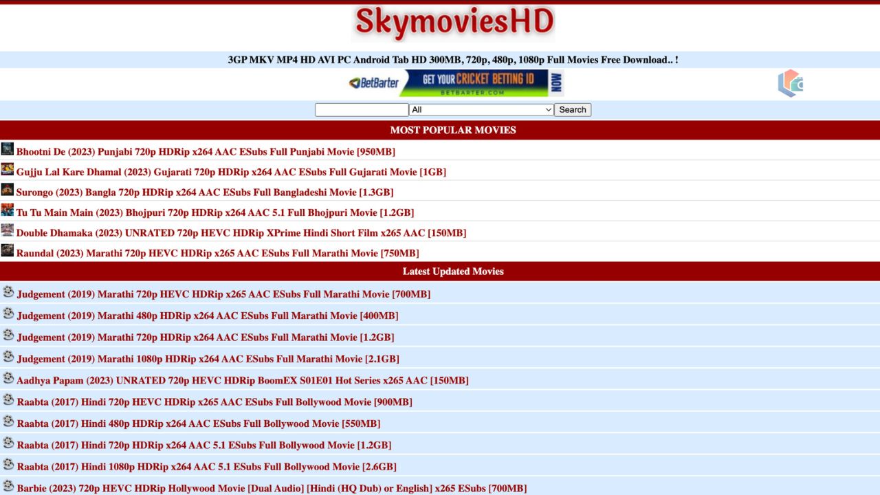880x495 pixels.
Task: Open Double Dhamaka UNRATED short film link
Action: [241, 233]
